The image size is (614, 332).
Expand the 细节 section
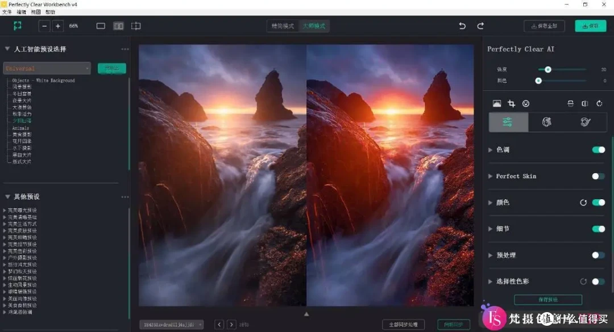point(490,229)
